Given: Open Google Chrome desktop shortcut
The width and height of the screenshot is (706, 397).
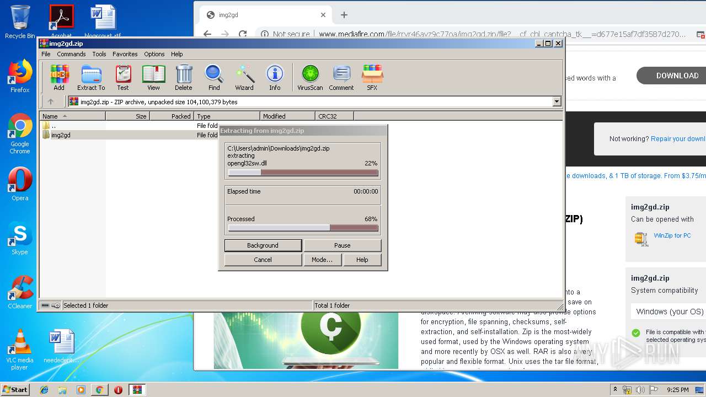Looking at the screenshot, I should pyautogui.click(x=20, y=133).
